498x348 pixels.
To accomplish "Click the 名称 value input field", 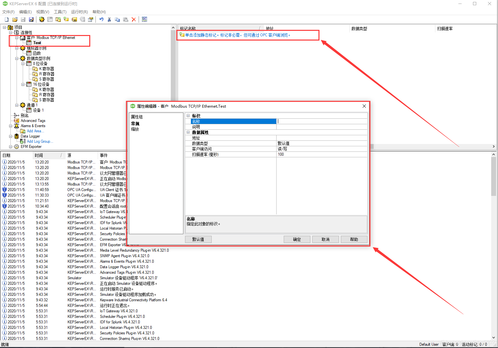I will 322,121.
